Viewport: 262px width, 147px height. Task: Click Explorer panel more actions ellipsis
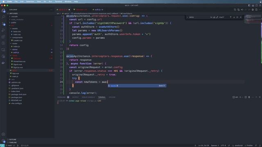51,10
